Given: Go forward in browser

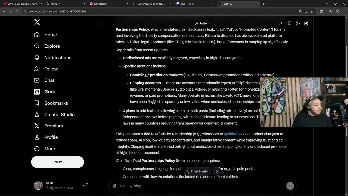Looking at the screenshot, I should pos(11,11).
